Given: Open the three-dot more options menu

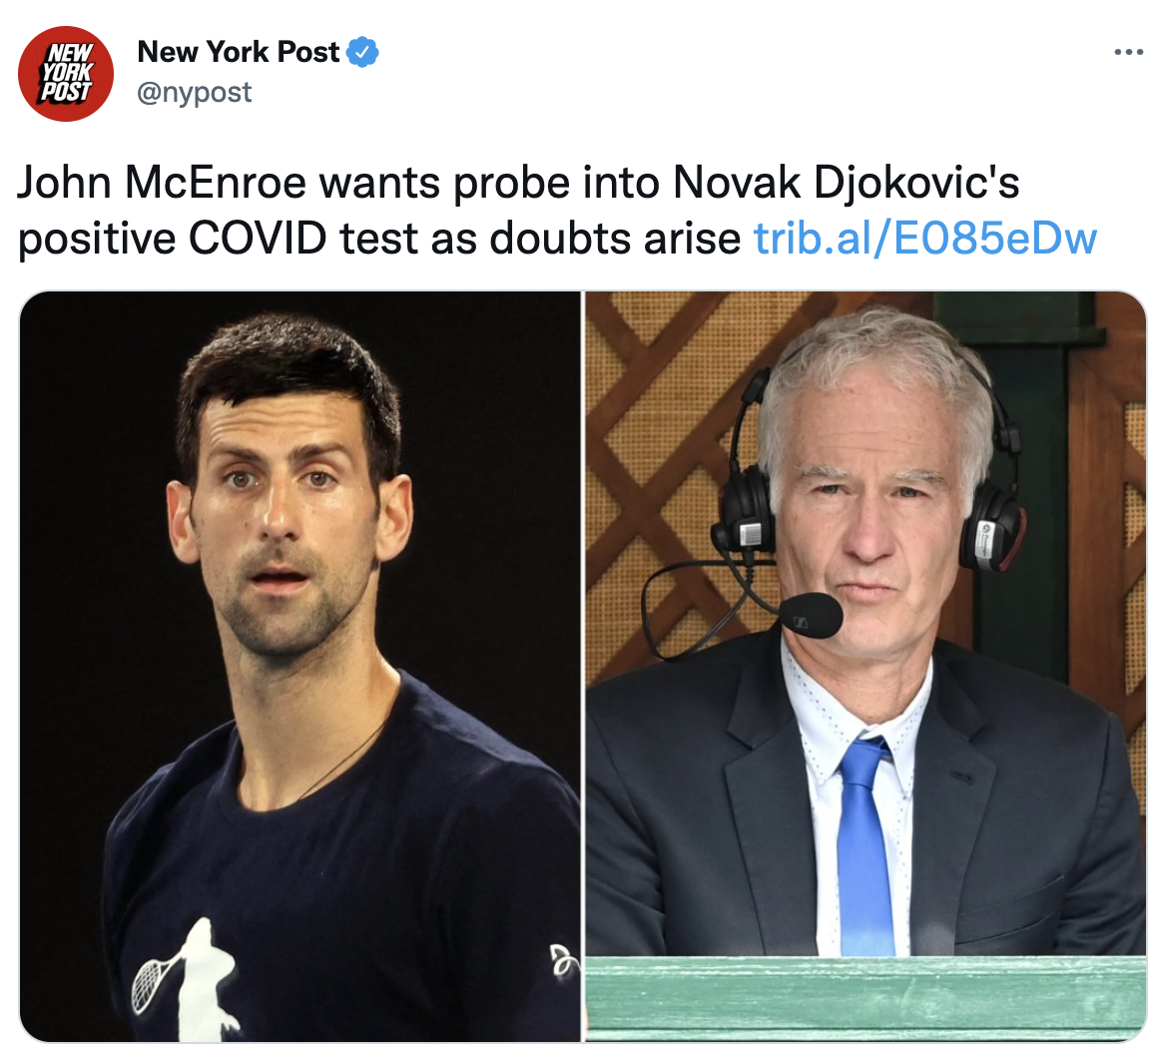Looking at the screenshot, I should click(x=1129, y=52).
